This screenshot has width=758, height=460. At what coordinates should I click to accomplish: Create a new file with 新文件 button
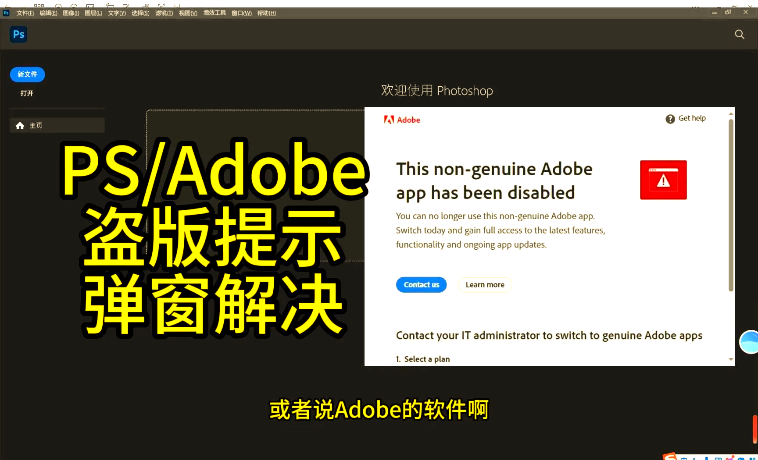[27, 74]
